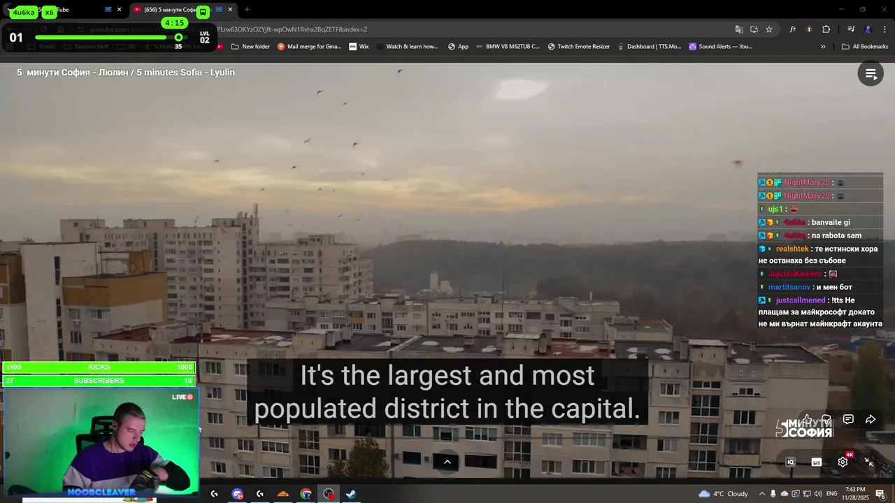Click ujs1 username in chat
The height and width of the screenshot is (503, 895).
click(x=775, y=209)
